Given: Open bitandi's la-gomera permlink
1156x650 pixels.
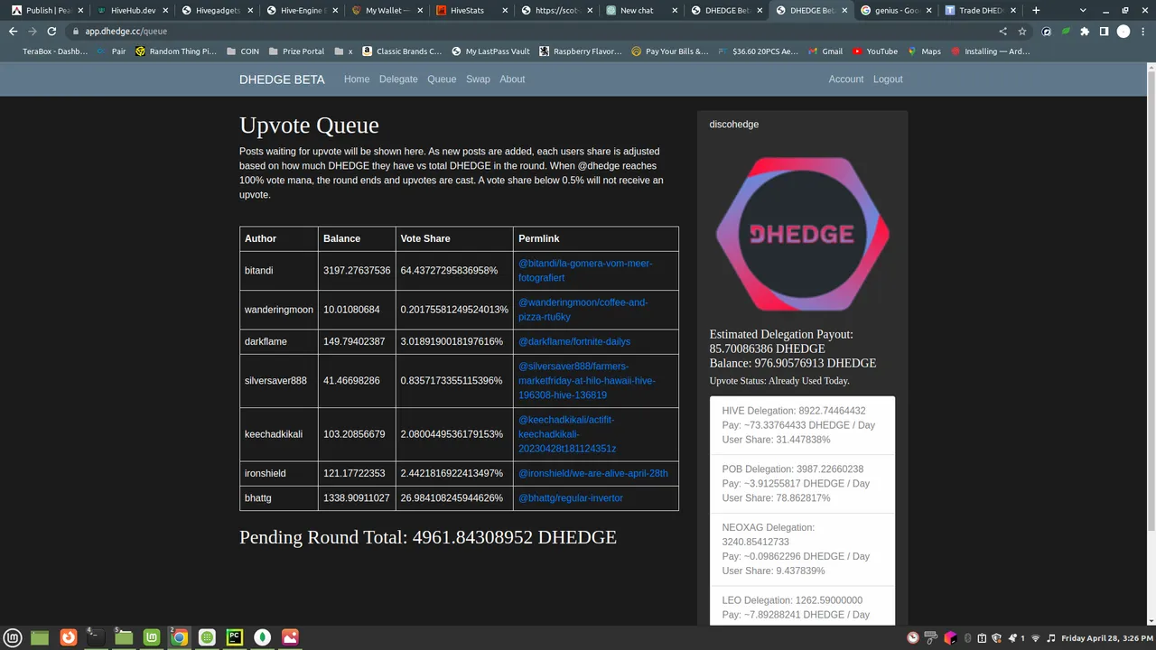Looking at the screenshot, I should pyautogui.click(x=585, y=270).
